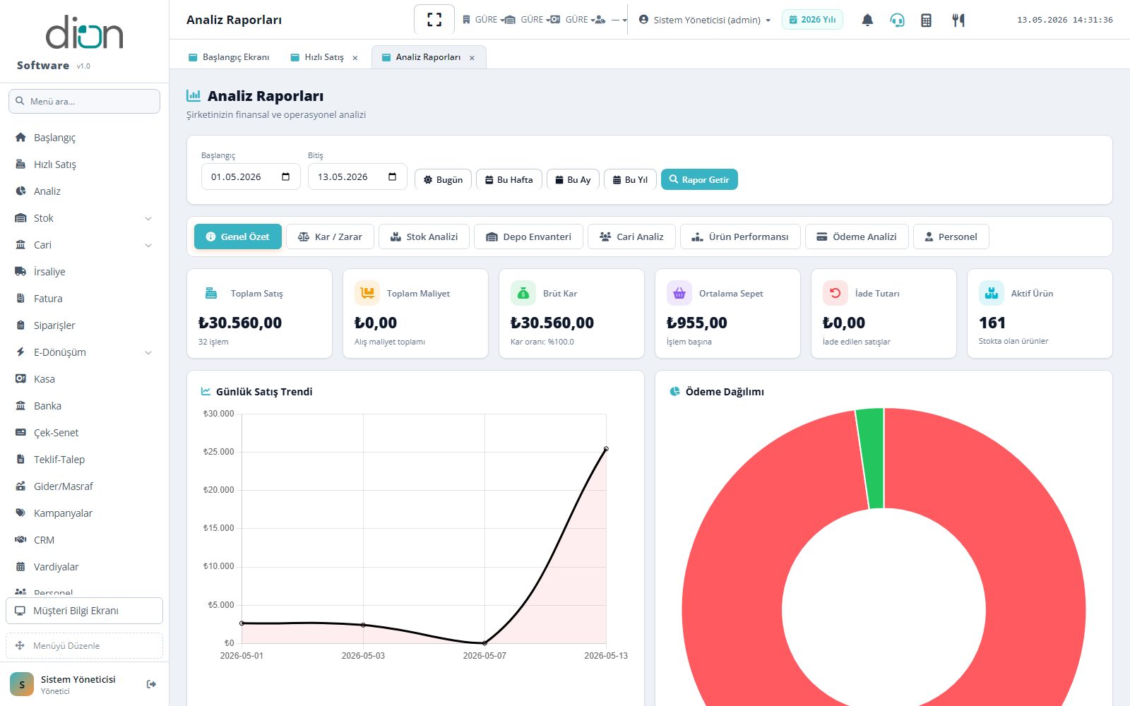
Task: Expand the Stok sidebar menu
Action: (84, 218)
